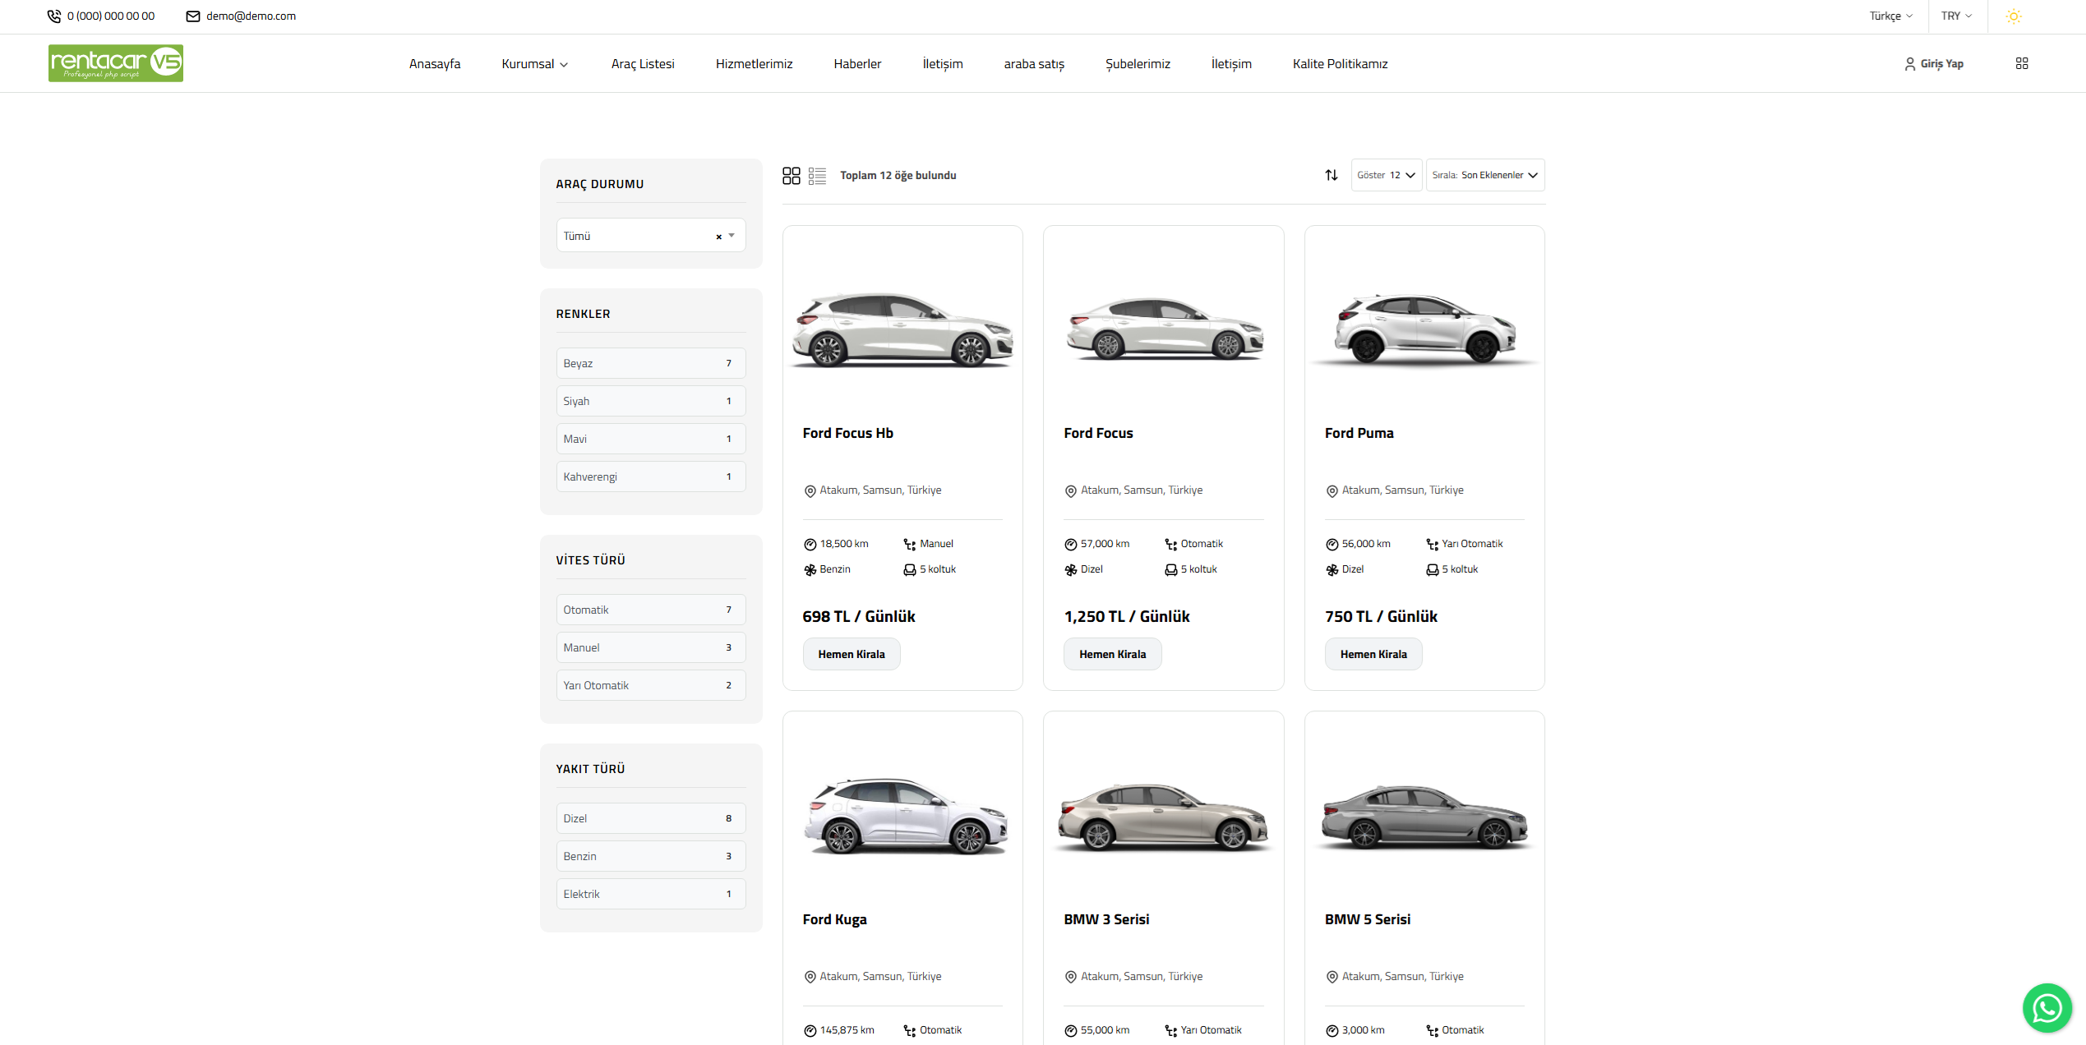Click the phone icon in top bar

click(54, 16)
